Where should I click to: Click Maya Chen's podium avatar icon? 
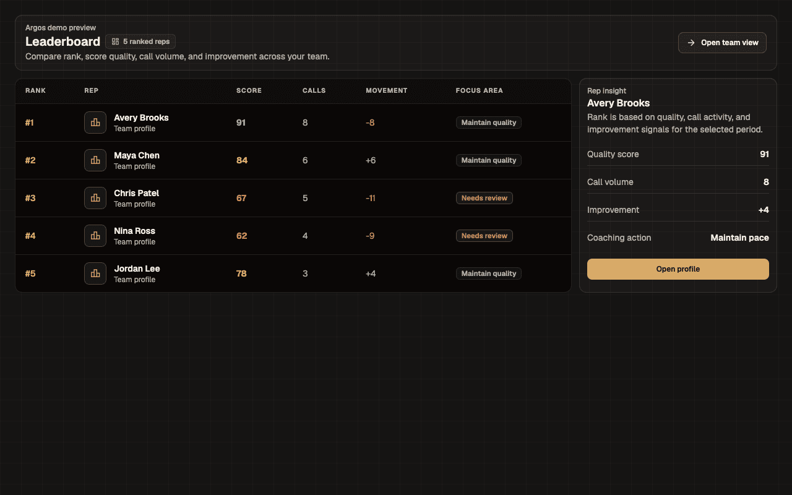[95, 160]
